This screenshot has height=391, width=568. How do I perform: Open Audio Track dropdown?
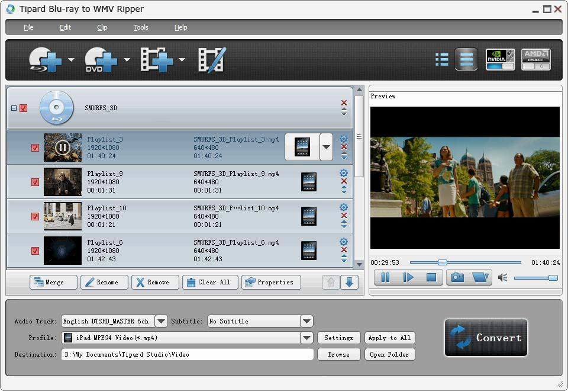click(161, 321)
